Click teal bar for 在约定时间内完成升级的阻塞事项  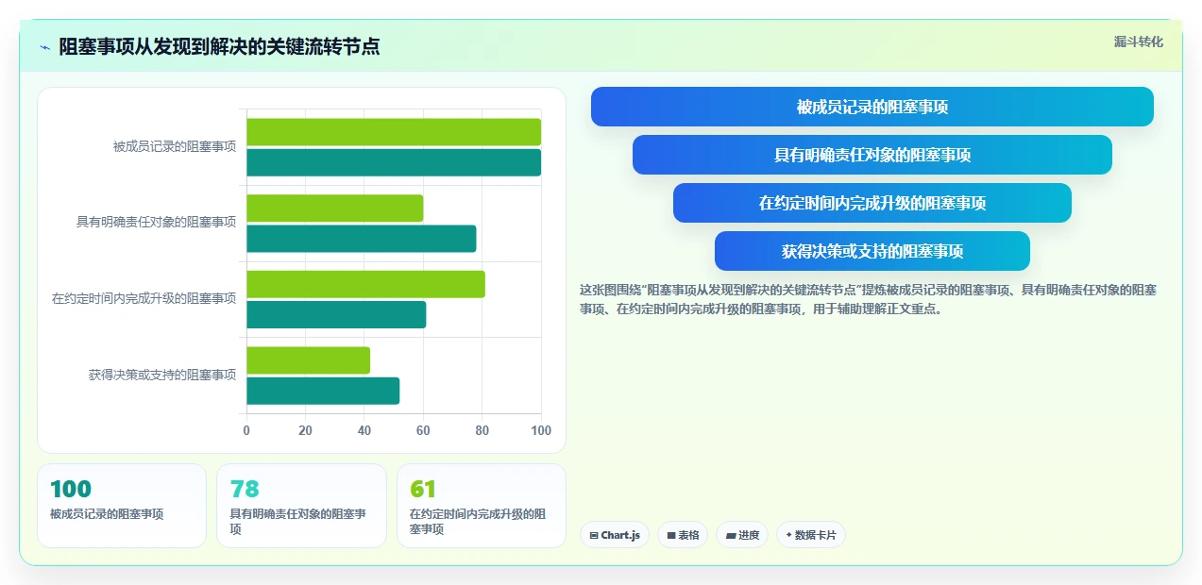336,314
